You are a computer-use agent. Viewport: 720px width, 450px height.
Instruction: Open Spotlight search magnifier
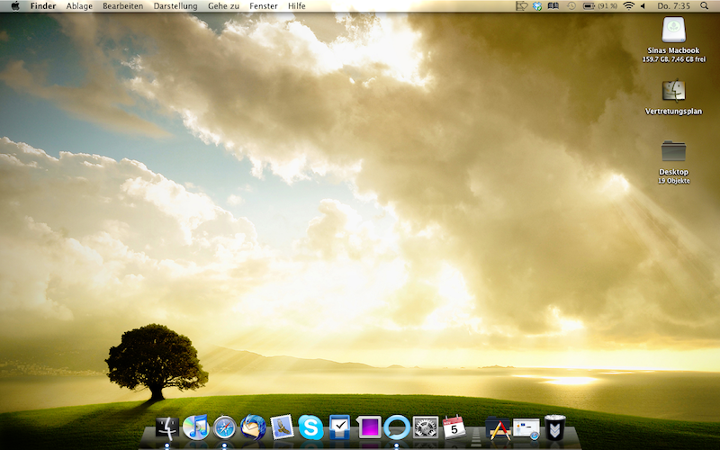point(705,6)
